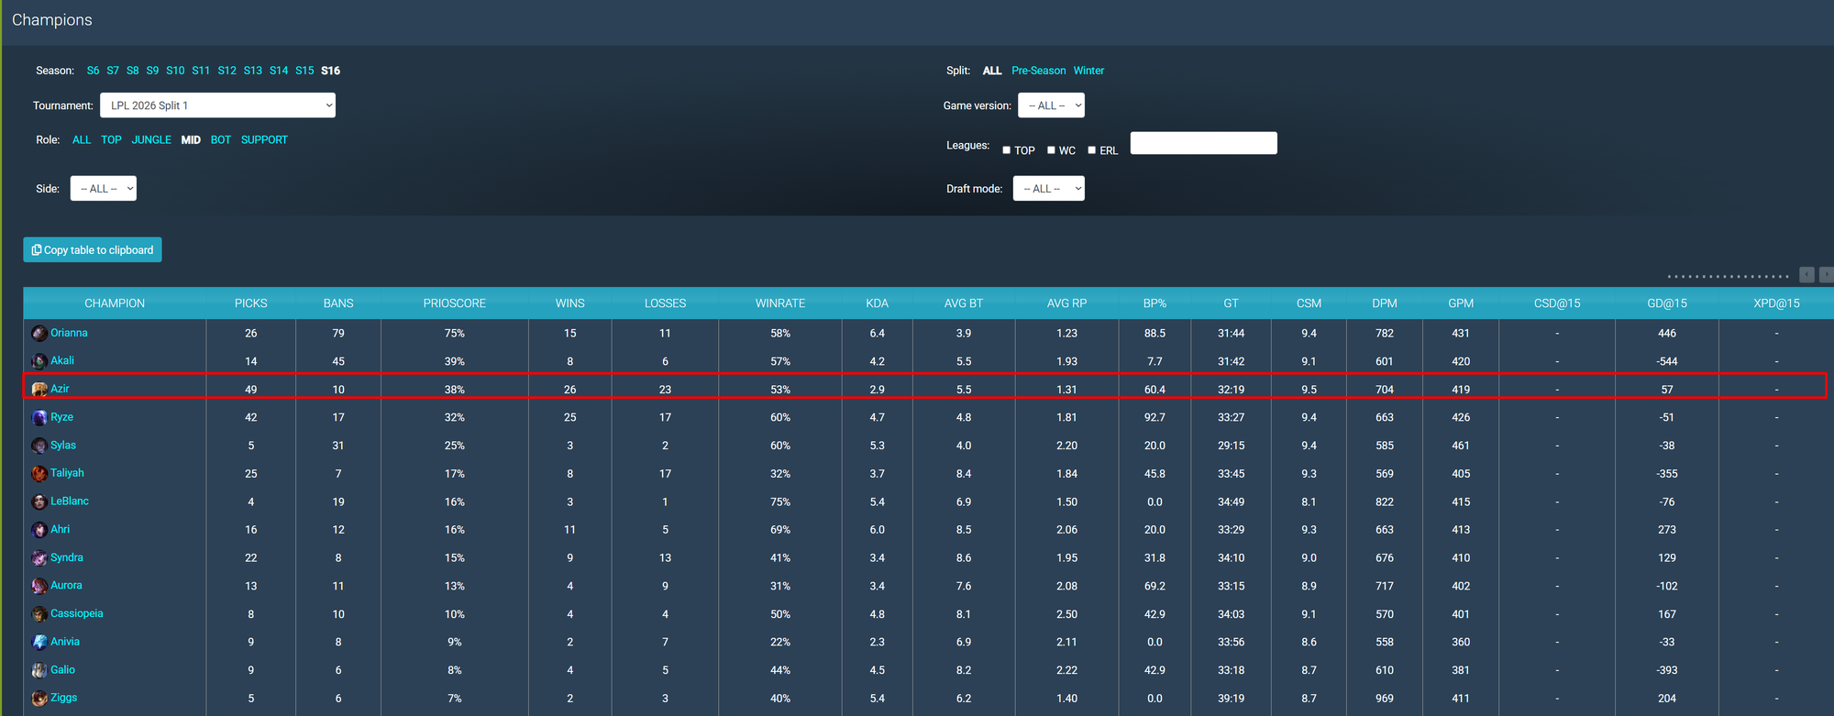Click the table's right scroll arrow

[1826, 275]
